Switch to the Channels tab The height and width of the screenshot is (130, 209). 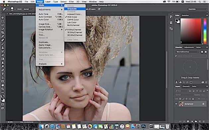[x=186, y=86]
